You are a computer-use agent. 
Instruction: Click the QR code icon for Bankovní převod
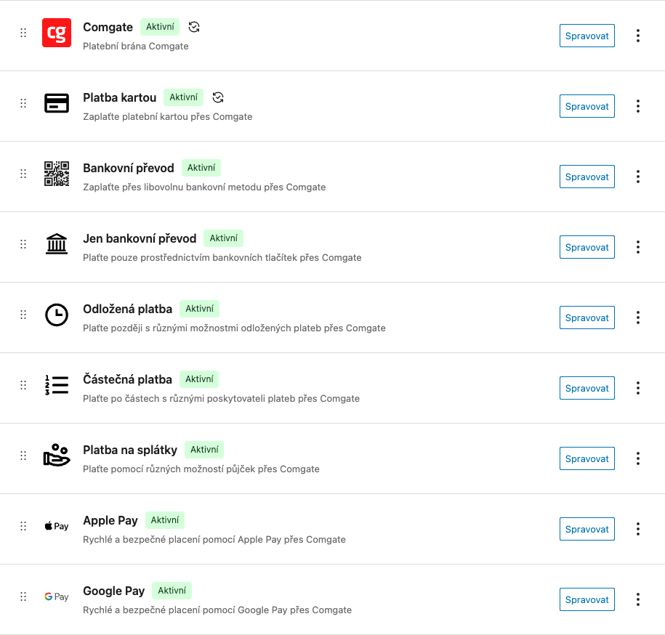57,174
